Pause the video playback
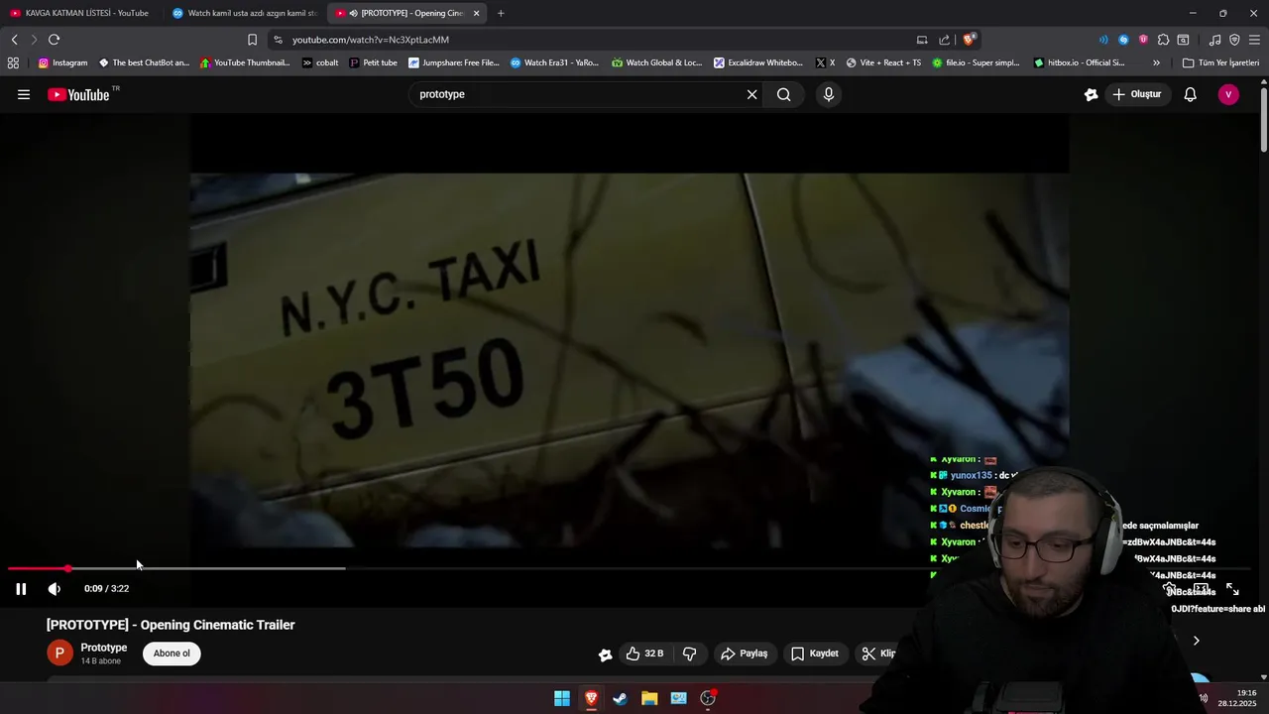 tap(21, 589)
